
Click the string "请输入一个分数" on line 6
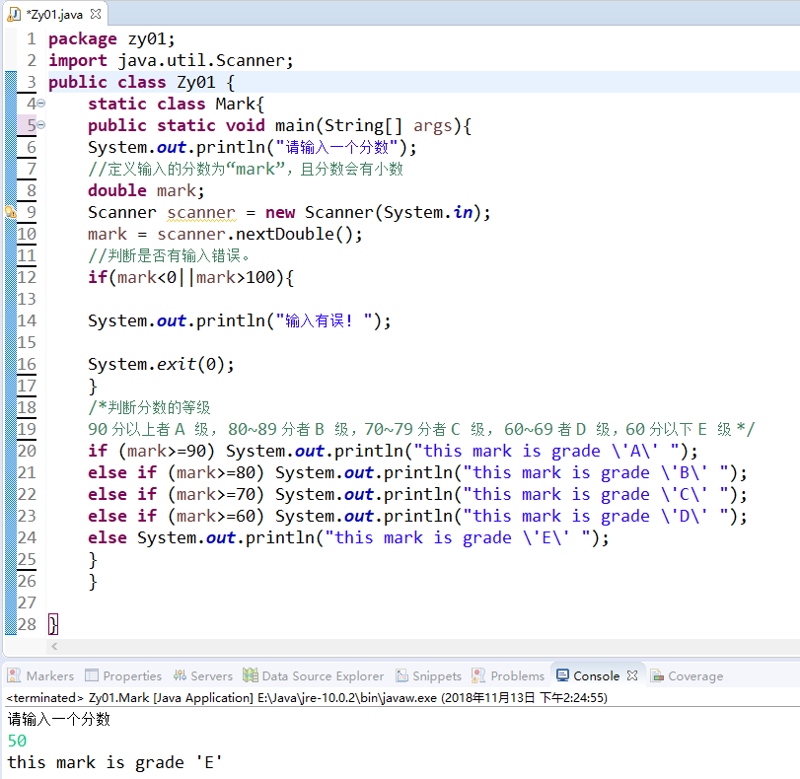(x=336, y=148)
